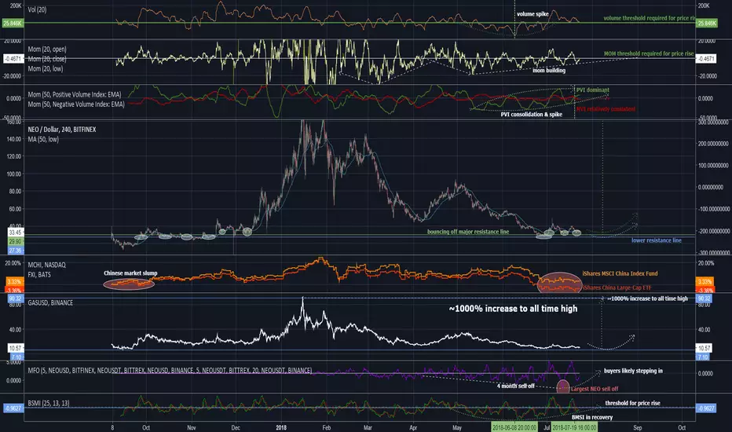Click the BSMI (25, 13, 13) indicator label
This screenshot has height=432, width=732.
pyautogui.click(x=49, y=403)
